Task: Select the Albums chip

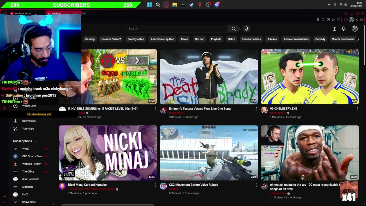Action: click(x=272, y=39)
